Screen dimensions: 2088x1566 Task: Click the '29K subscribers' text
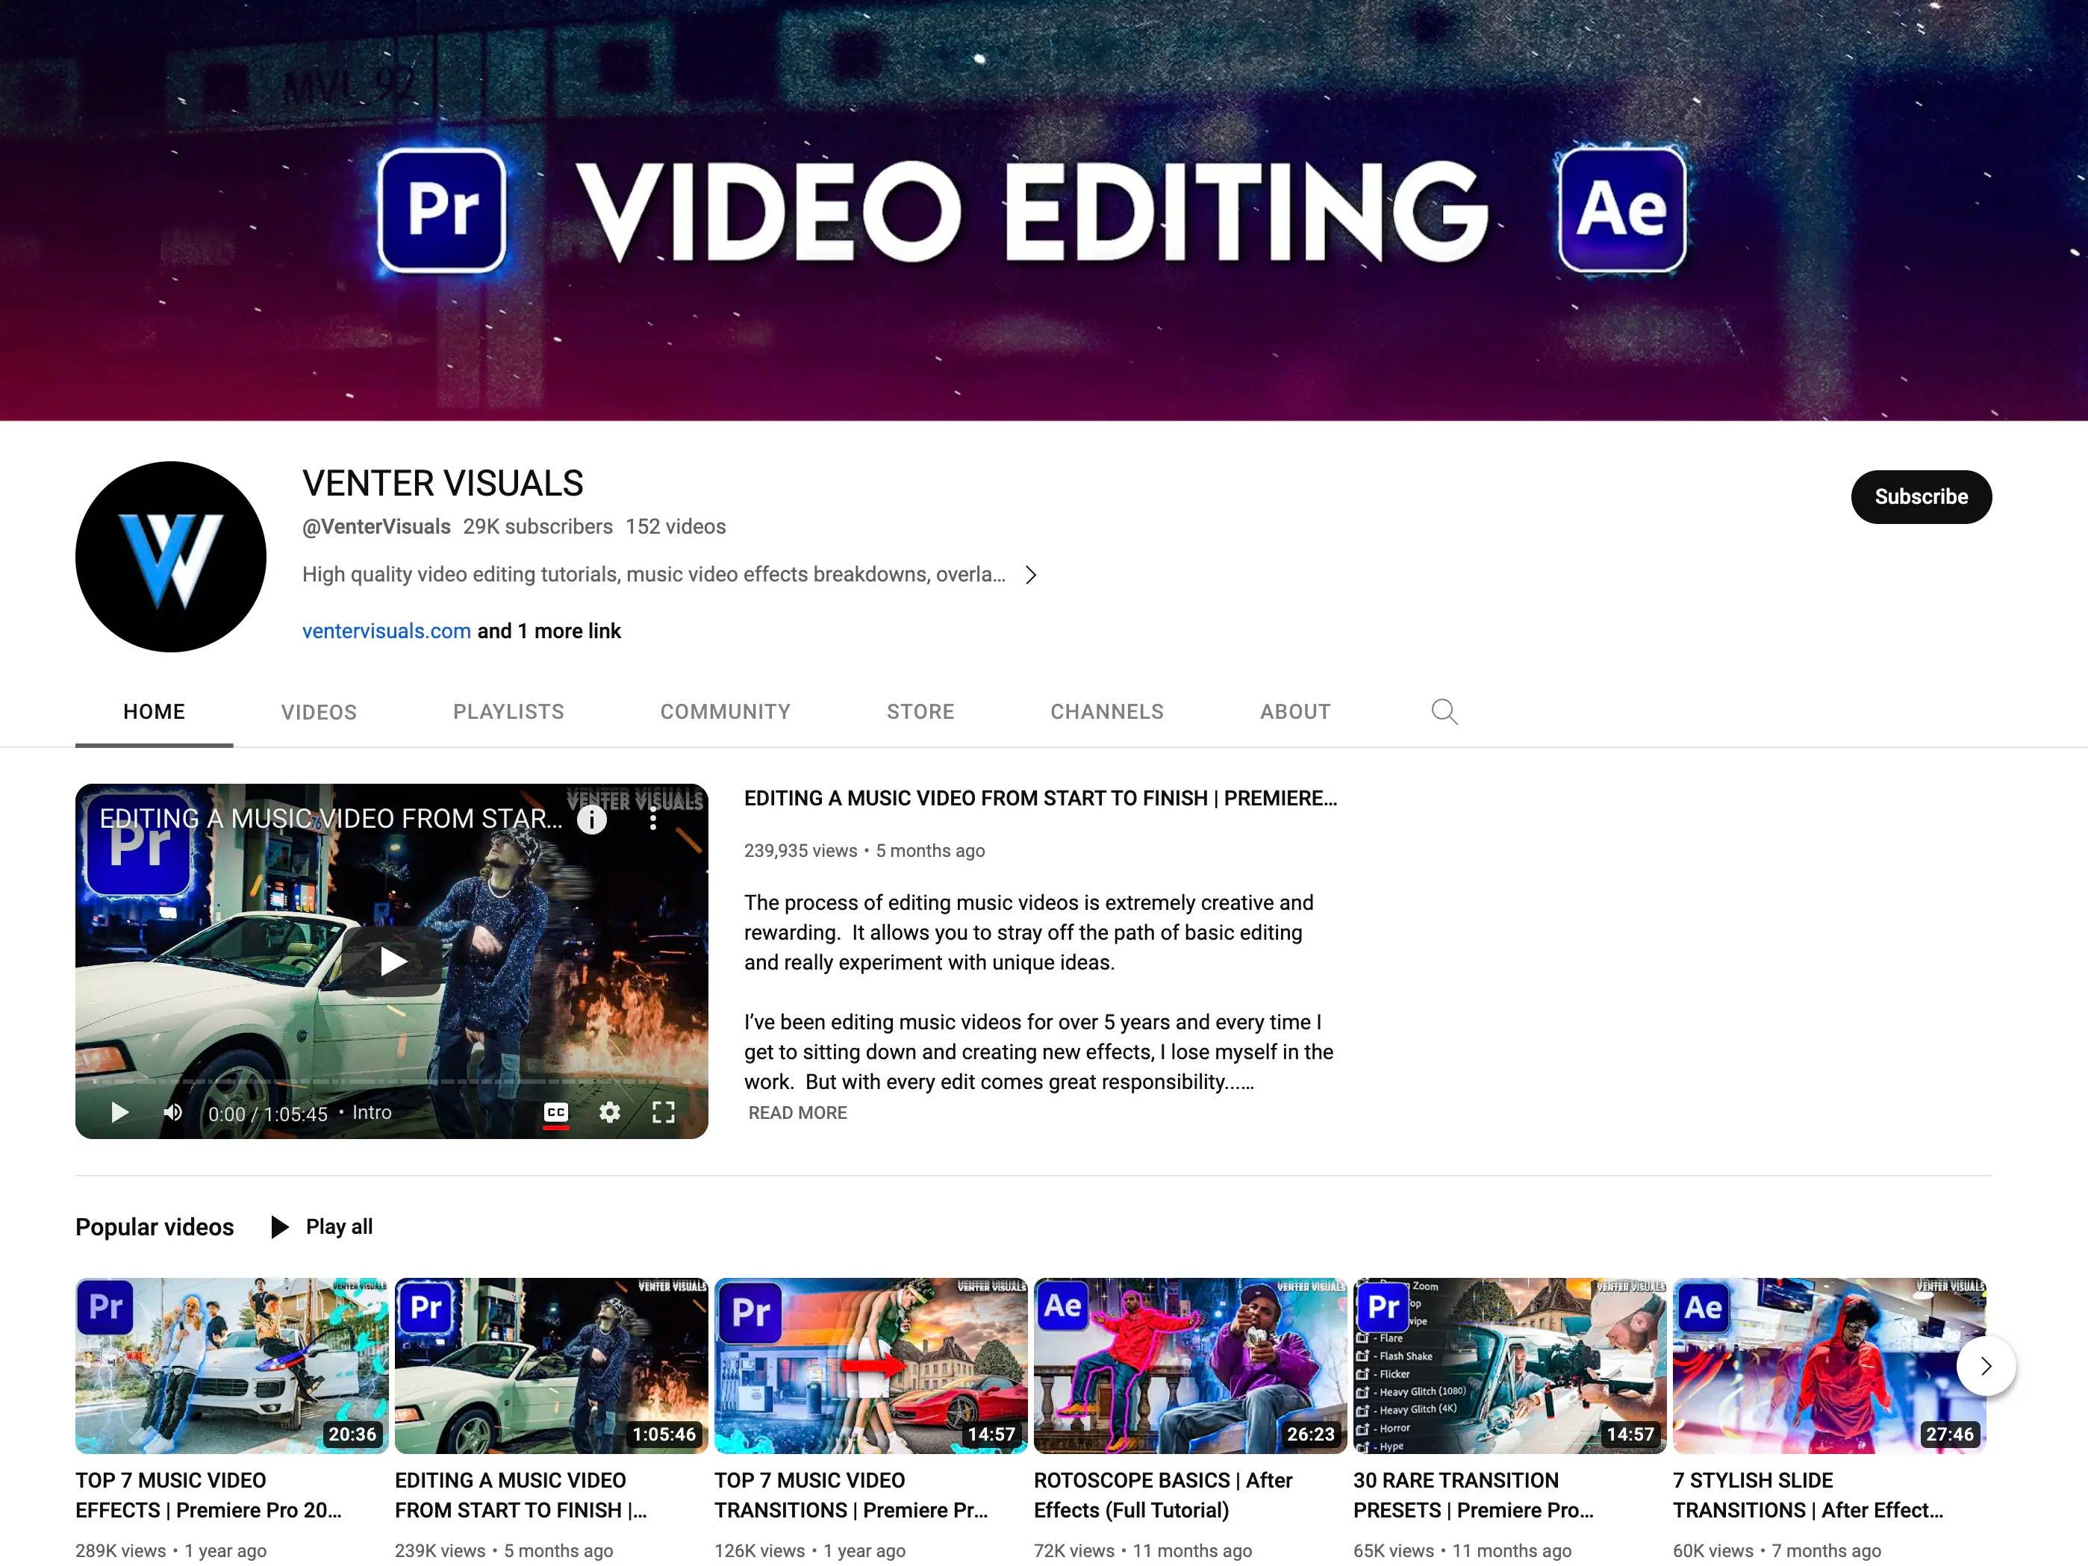pyautogui.click(x=538, y=527)
